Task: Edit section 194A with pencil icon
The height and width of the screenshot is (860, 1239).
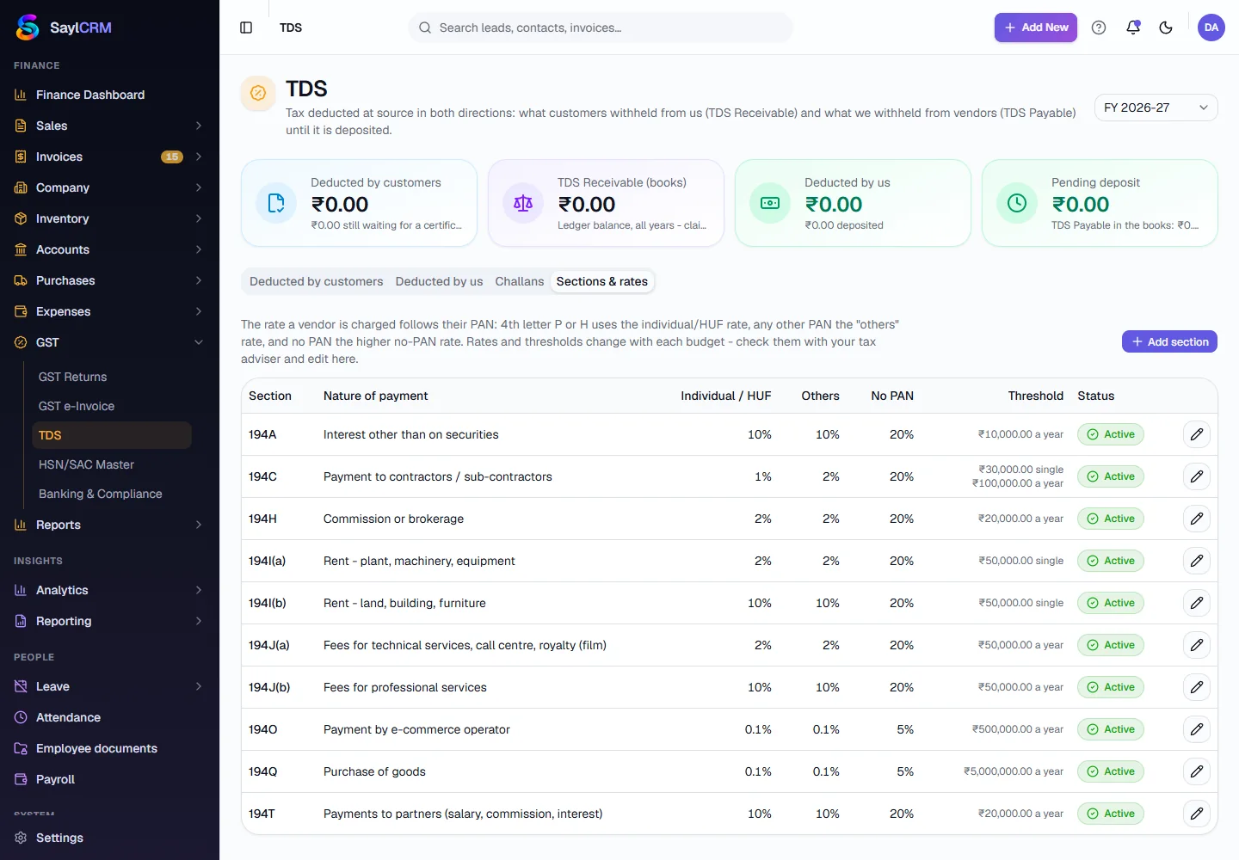Action: (1197, 434)
